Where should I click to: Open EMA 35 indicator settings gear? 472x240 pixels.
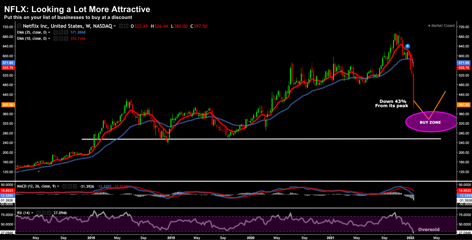tap(61, 32)
